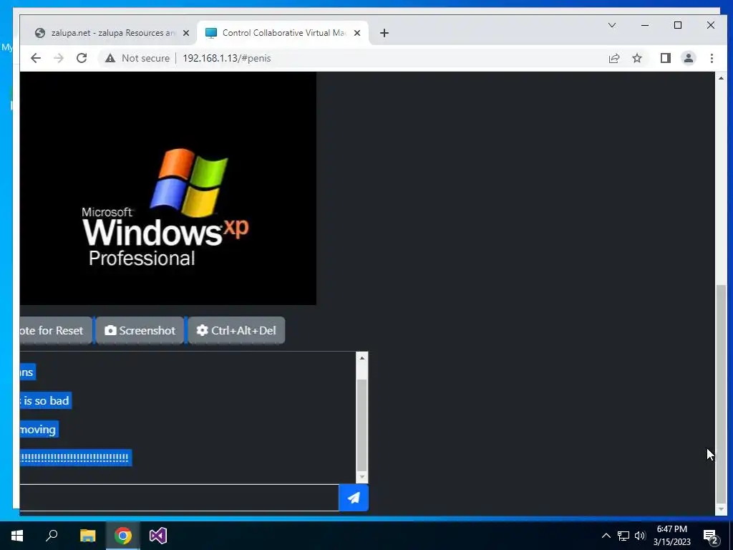Click the forward navigation arrow
Screen dimensions: 733x550
pyautogui.click(x=59, y=58)
